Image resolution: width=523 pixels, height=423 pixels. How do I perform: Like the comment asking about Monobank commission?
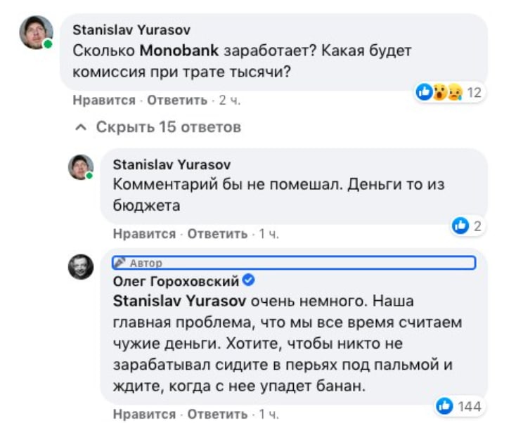click(x=104, y=100)
